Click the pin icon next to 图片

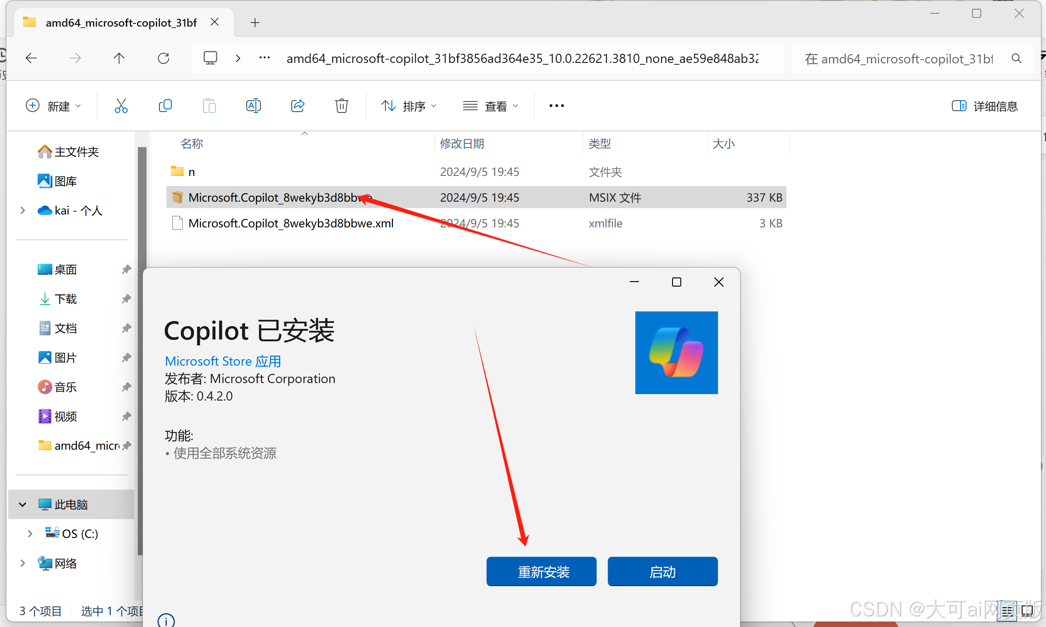126,358
